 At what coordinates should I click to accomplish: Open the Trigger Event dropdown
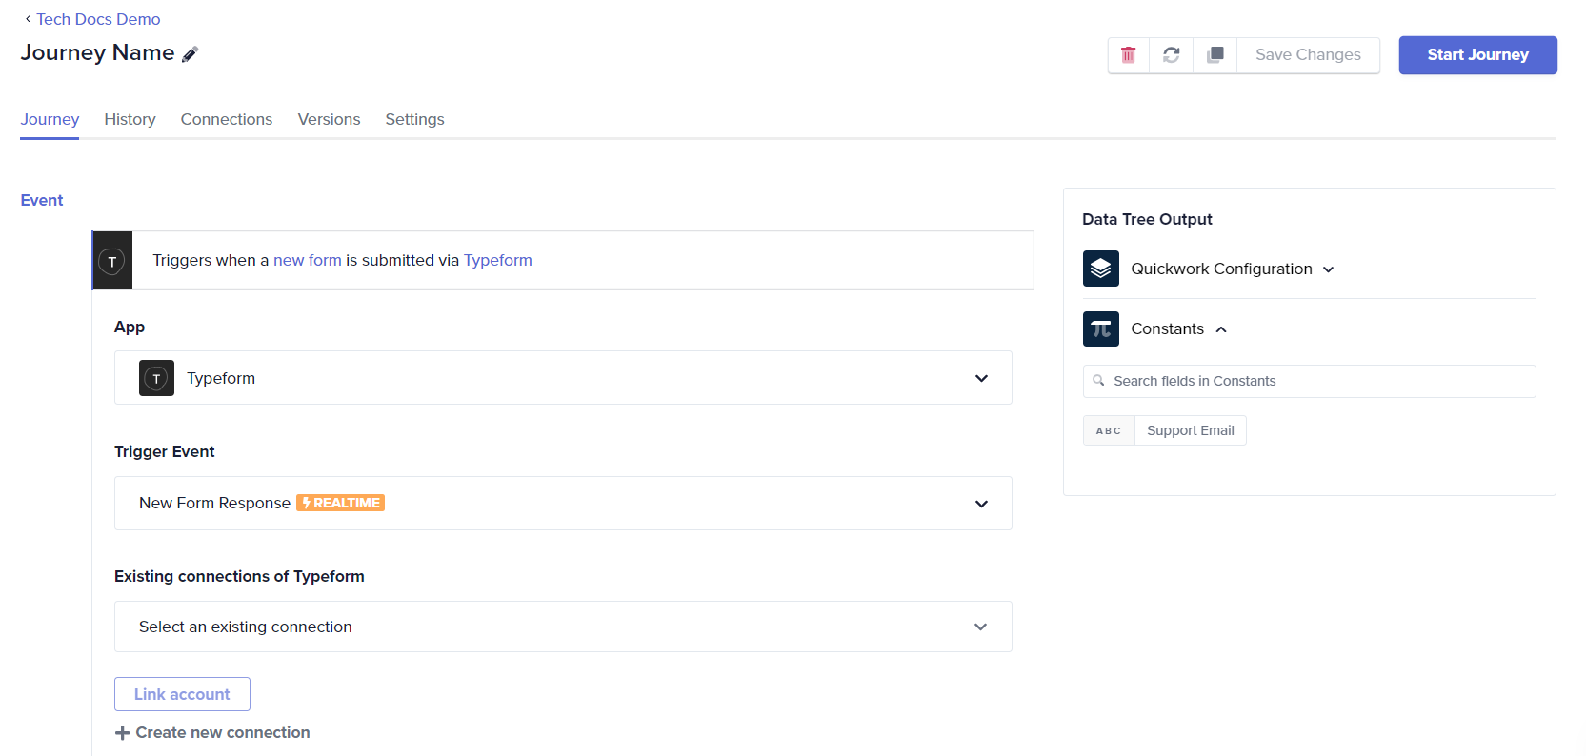click(563, 503)
